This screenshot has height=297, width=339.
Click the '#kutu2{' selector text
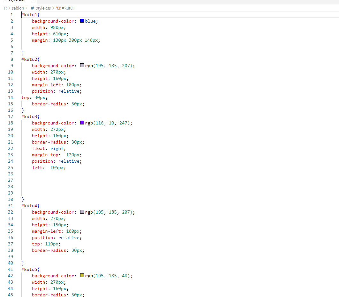[30, 59]
